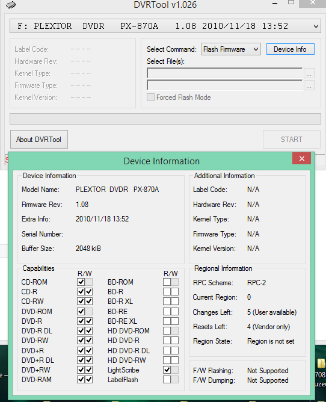Toggle CD-ROM read checkbox
The width and height of the screenshot is (326, 402).
(81, 282)
